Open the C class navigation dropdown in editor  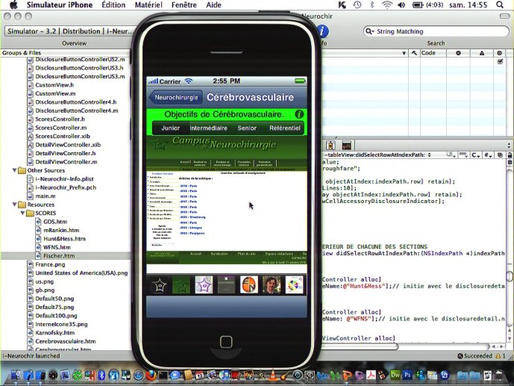[x=476, y=155]
